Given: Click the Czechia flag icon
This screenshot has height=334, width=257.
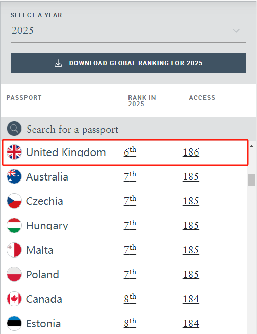Looking at the screenshot, I should 14,201.
